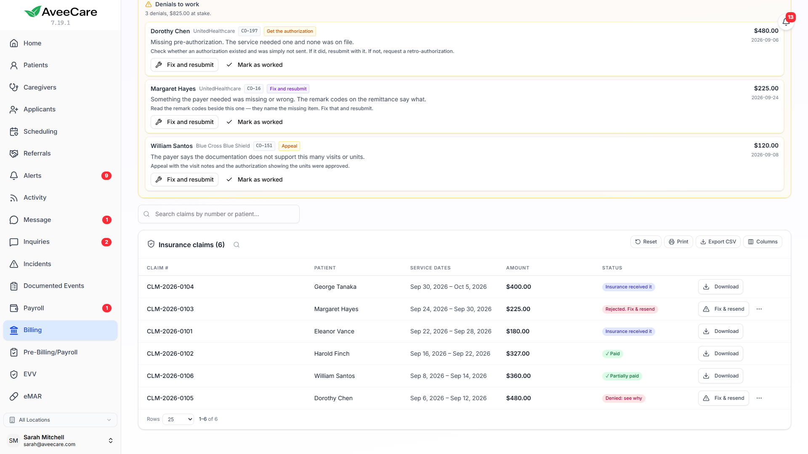Select Billing in the sidebar
Viewport: 808px width, 454px height.
tap(60, 330)
